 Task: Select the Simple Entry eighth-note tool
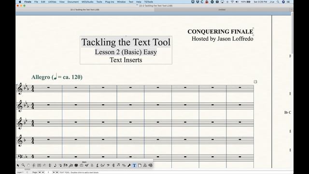(x=56, y=165)
